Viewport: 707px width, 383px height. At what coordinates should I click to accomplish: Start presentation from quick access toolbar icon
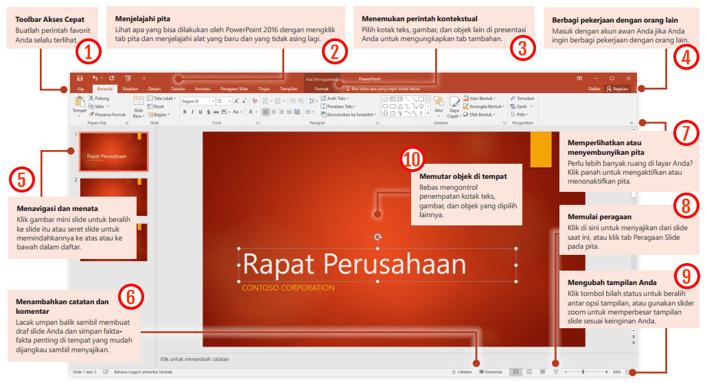(128, 78)
